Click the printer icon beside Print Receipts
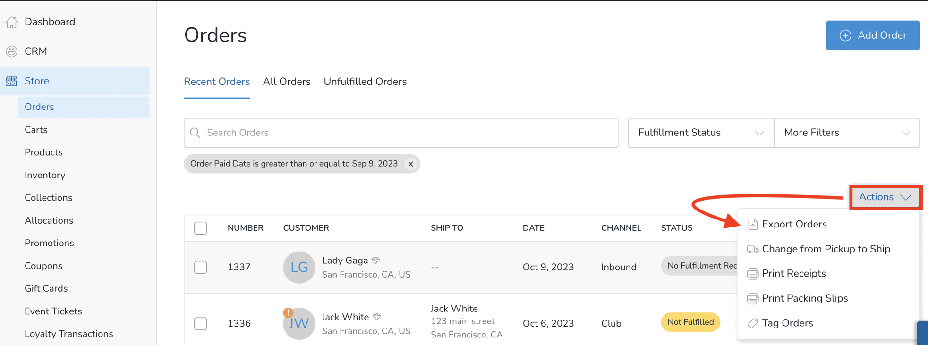The height and width of the screenshot is (345, 928). tap(753, 273)
